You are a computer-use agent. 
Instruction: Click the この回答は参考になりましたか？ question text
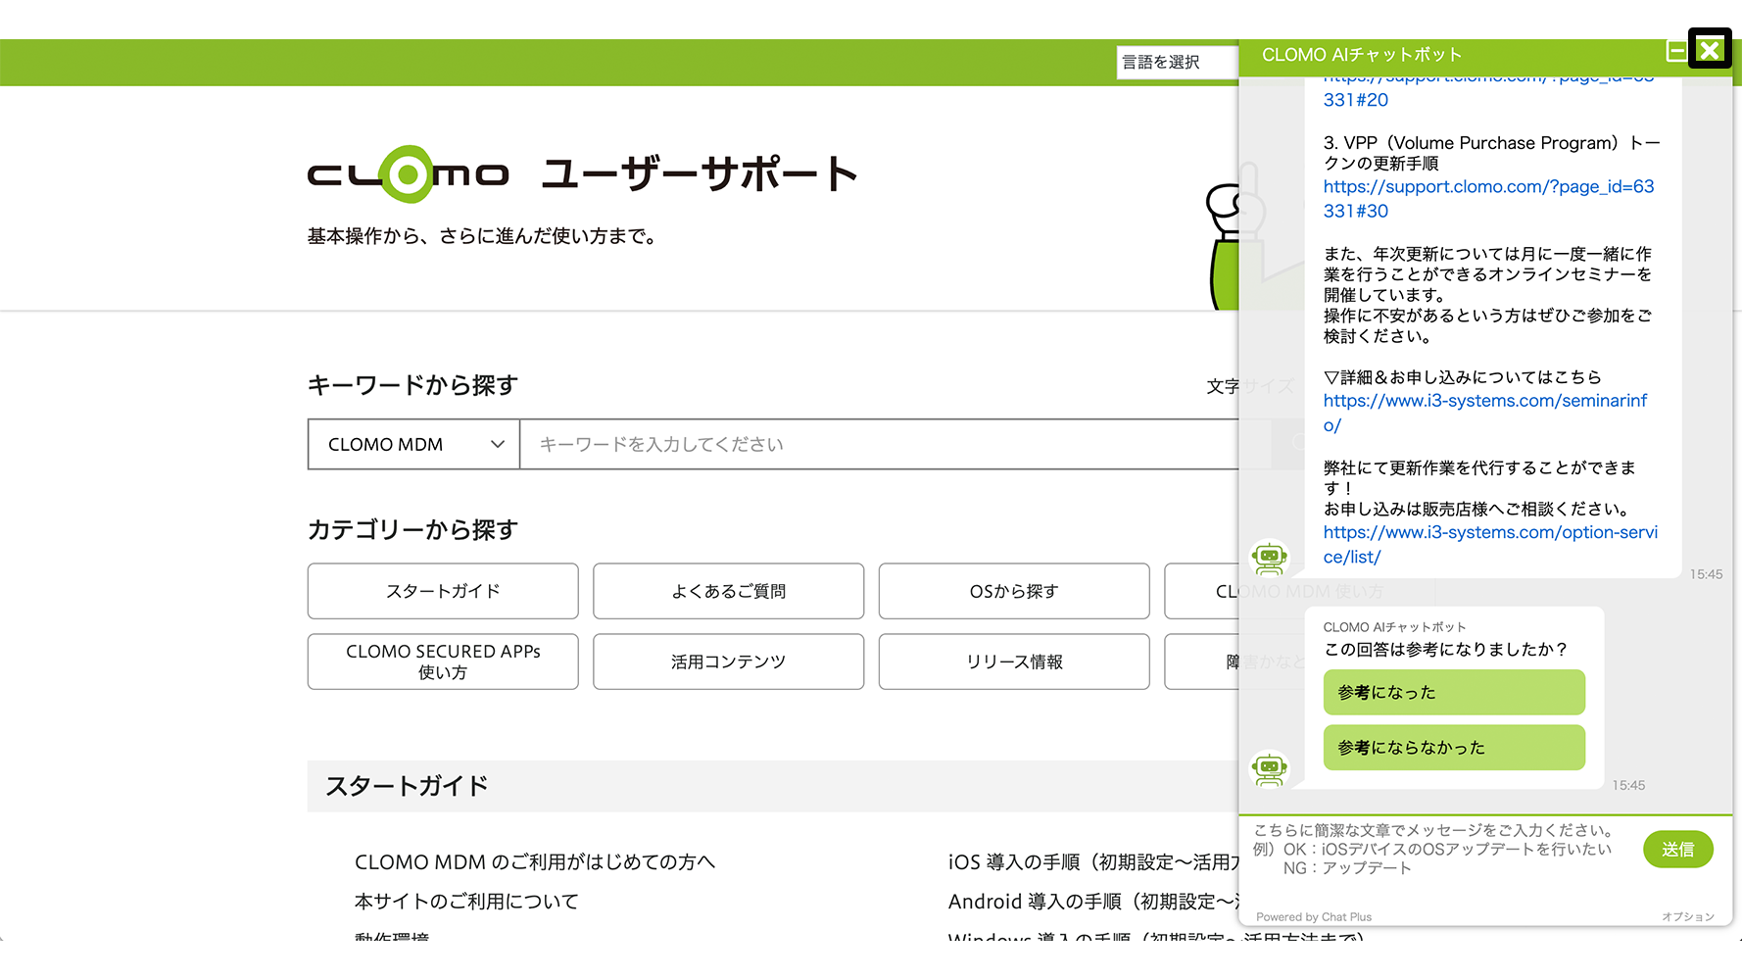tap(1446, 649)
